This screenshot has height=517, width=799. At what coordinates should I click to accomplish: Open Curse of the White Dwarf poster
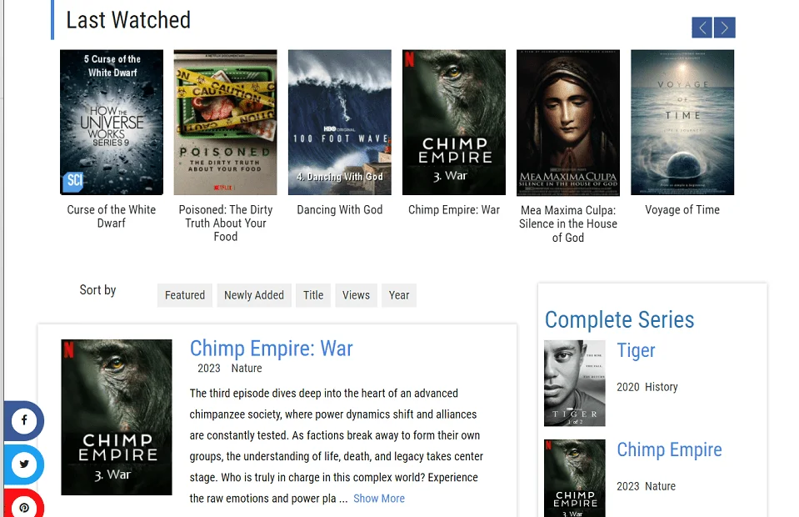coord(112,122)
